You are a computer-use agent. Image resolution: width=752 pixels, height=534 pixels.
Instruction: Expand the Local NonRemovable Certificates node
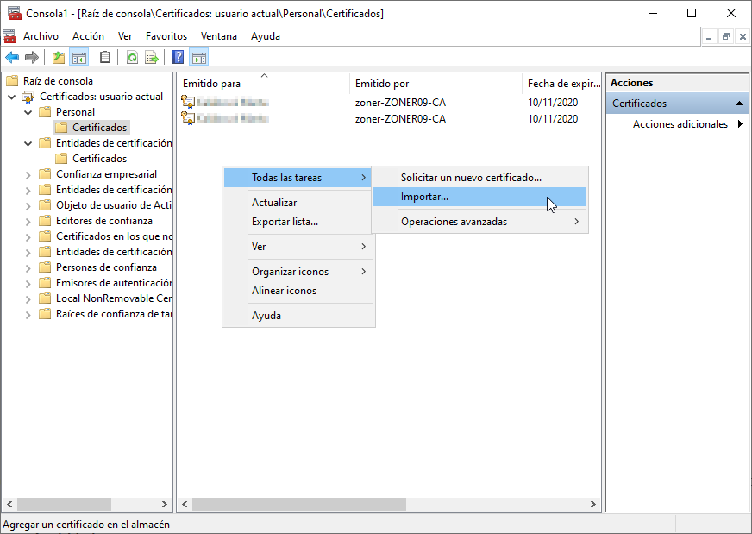click(x=28, y=298)
